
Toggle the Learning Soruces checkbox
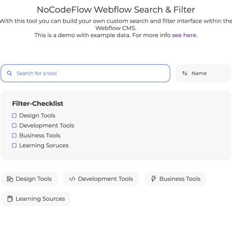(14, 146)
